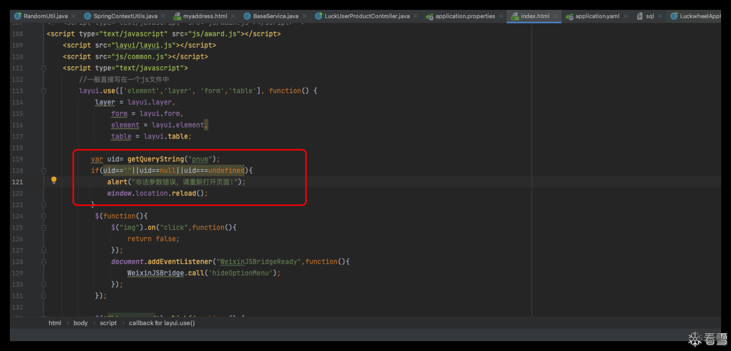731x351 pixels.
Task: Select the 'callback for layui.use()' breadcrumb
Action: coord(162,323)
